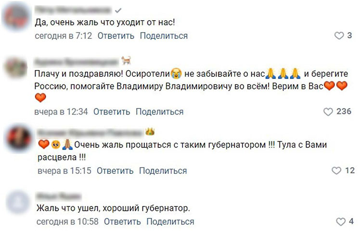Click the 'вчера в 12:34' timestamp

point(61,112)
